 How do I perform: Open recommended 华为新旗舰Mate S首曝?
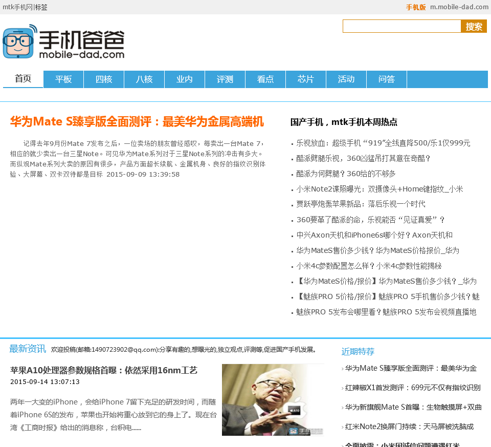413,407
